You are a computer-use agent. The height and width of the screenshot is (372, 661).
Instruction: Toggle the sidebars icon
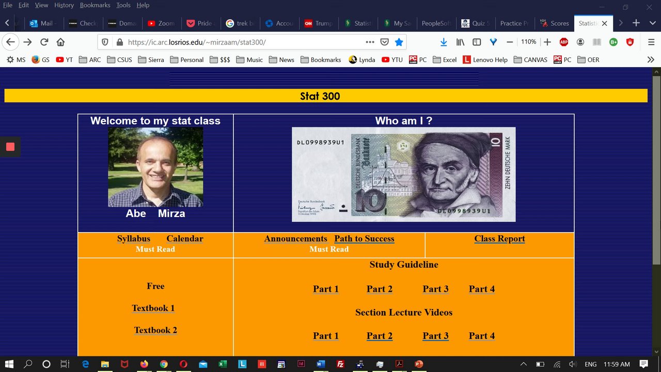[x=477, y=42]
